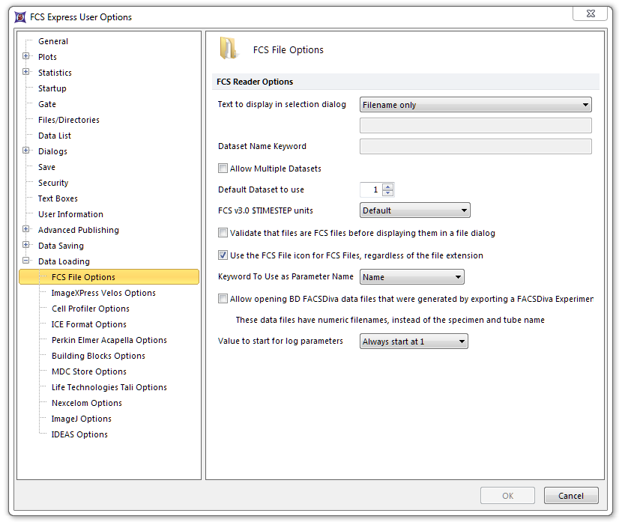This screenshot has height=522, width=619.
Task: Expand the Statistics tree node
Action: pos(26,73)
